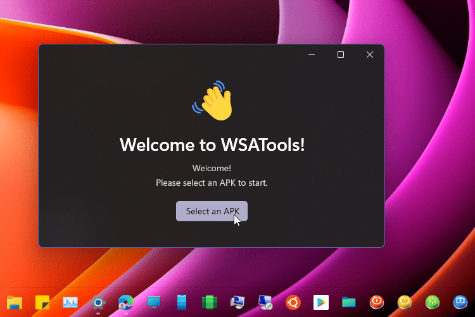Click the small Welcome! subtitle text

[212, 168]
